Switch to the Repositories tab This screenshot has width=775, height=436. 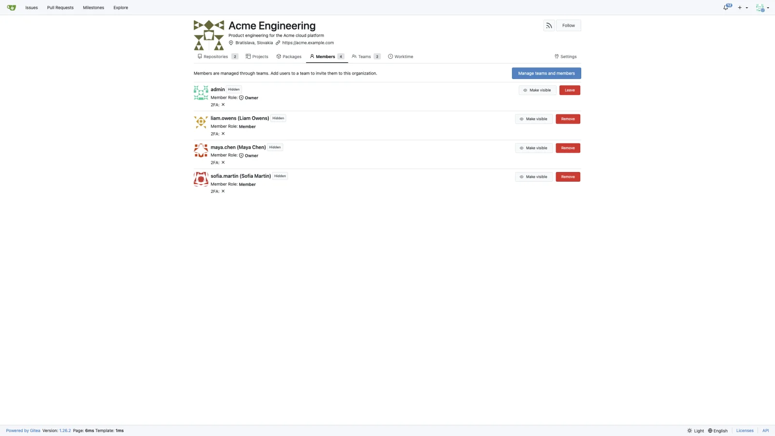coord(218,57)
